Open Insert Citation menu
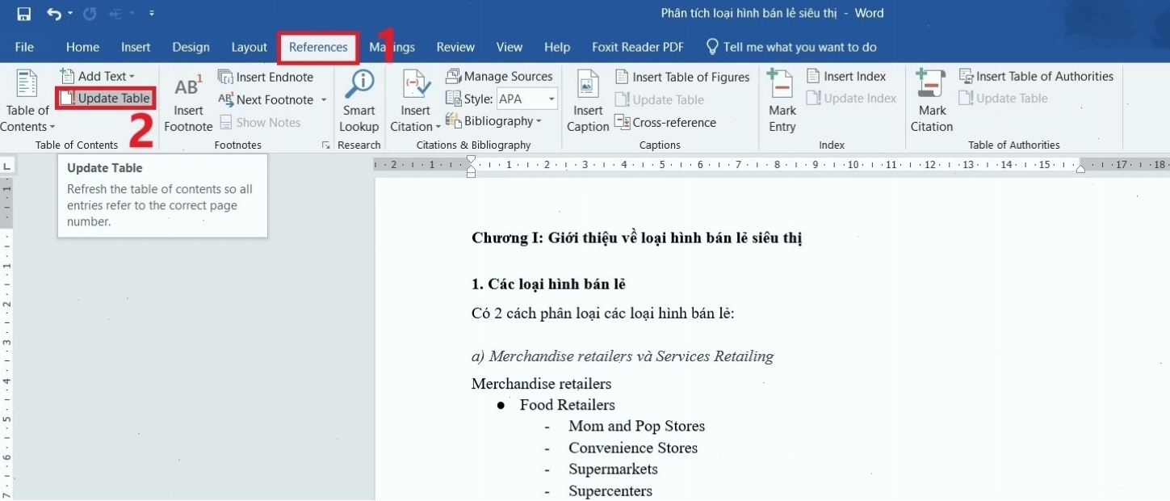The image size is (1170, 501). (x=415, y=102)
